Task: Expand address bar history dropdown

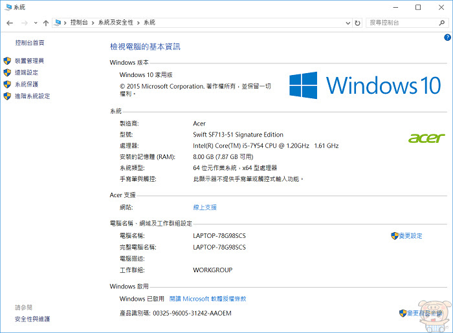Action: point(348,23)
